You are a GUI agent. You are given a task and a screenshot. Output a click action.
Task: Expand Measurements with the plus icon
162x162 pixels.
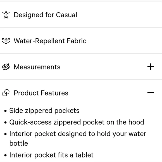151,67
